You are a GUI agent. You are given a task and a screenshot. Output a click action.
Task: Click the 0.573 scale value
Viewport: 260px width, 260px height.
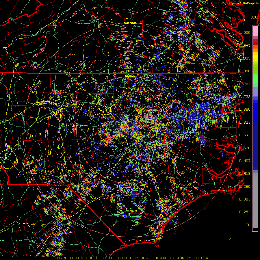click(245, 135)
